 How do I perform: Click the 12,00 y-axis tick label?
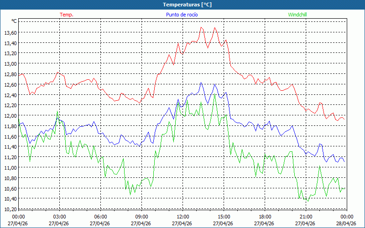(x=10, y=116)
